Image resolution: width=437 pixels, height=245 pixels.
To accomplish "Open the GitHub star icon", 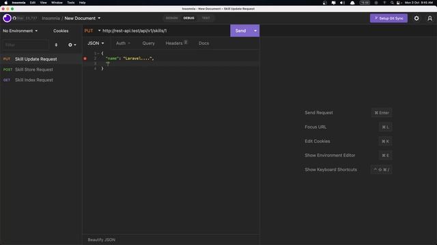I will tap(14, 18).
